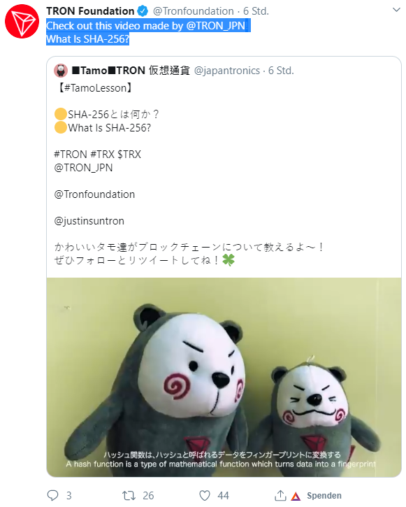Play the plush bear video thumbnail

tap(224, 377)
